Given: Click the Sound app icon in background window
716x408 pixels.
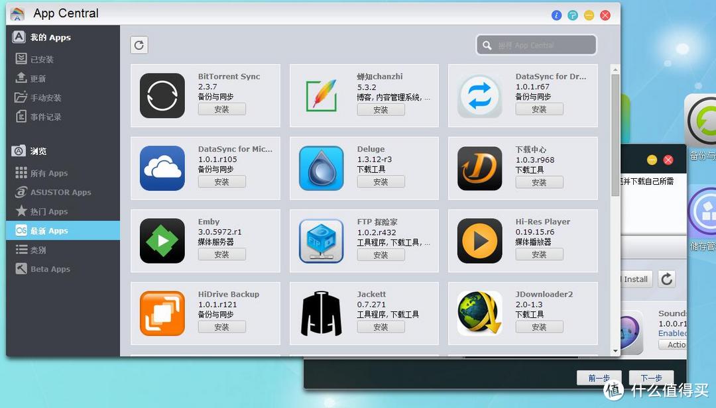Looking at the screenshot, I should coord(632,331).
